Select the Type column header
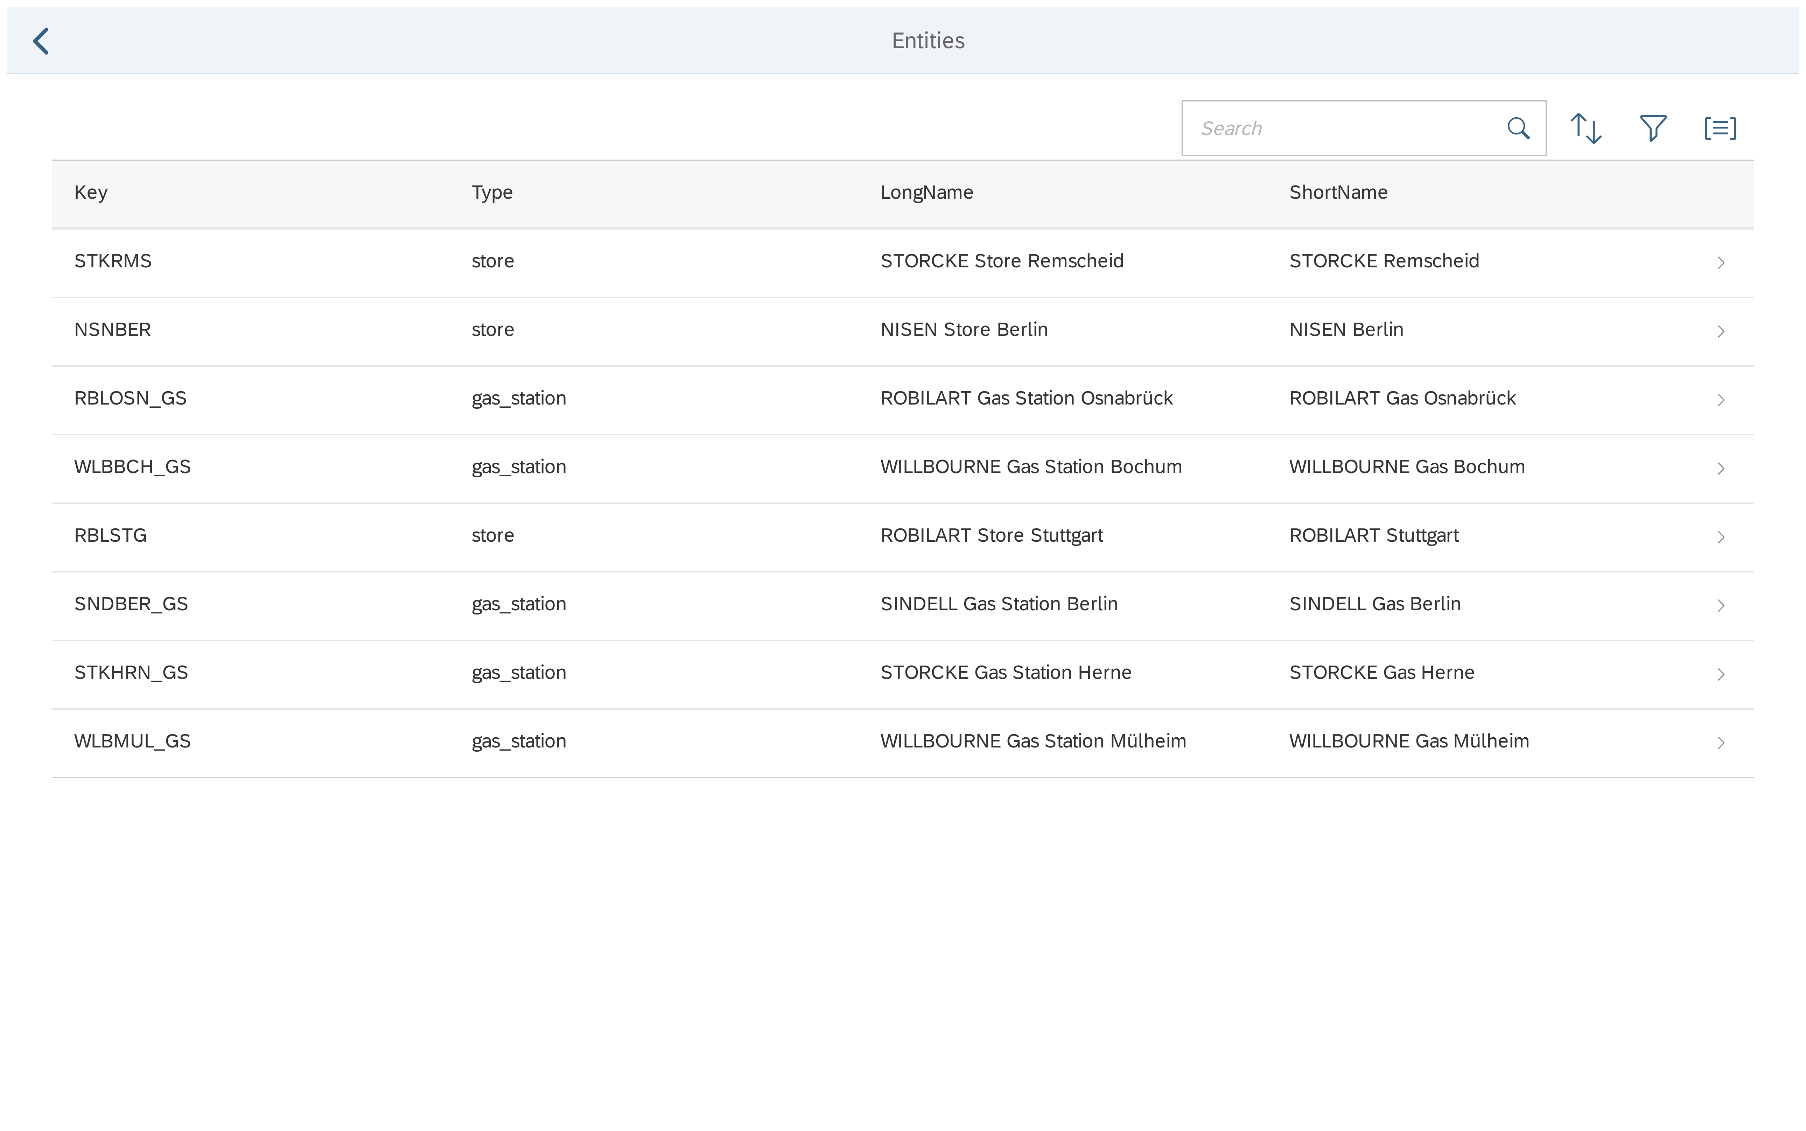This screenshot has width=1806, height=1131. [491, 193]
